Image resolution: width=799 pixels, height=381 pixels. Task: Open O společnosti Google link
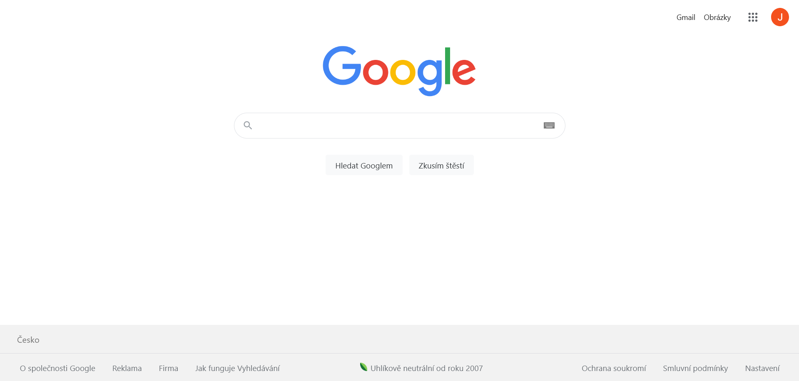[57, 369]
